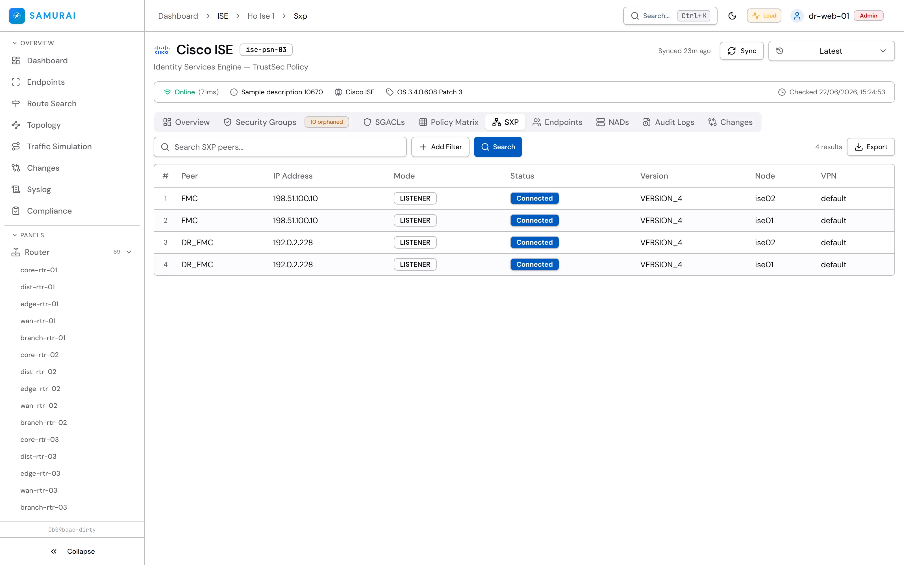This screenshot has height=565, width=904.
Task: Open the Load activity indicator
Action: click(x=764, y=16)
